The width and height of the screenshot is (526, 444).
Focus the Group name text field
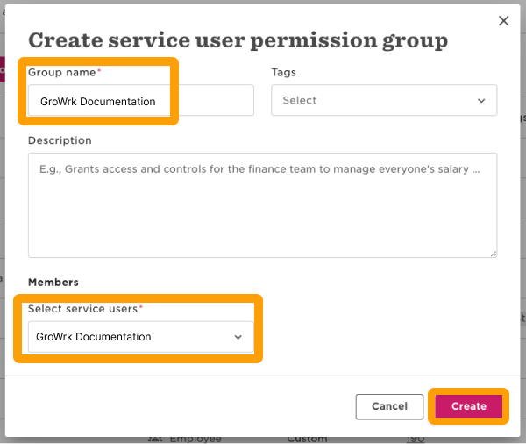[140, 101]
